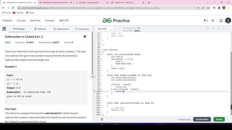Open the Maps bookmark
This screenshot has width=232, height=130.
[x=30, y=13]
